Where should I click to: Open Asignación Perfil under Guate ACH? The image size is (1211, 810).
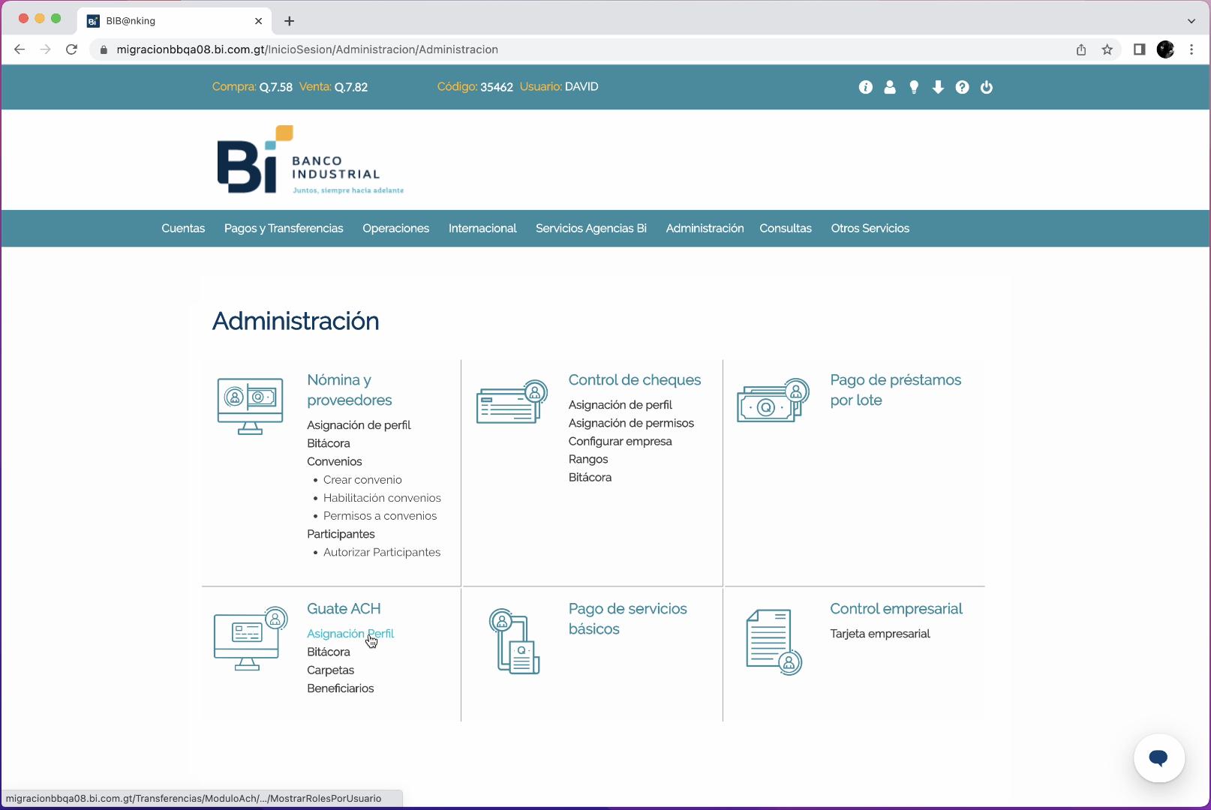(x=350, y=634)
